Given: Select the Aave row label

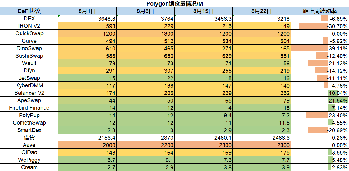Looking at the screenshot, I should point(29,145).
